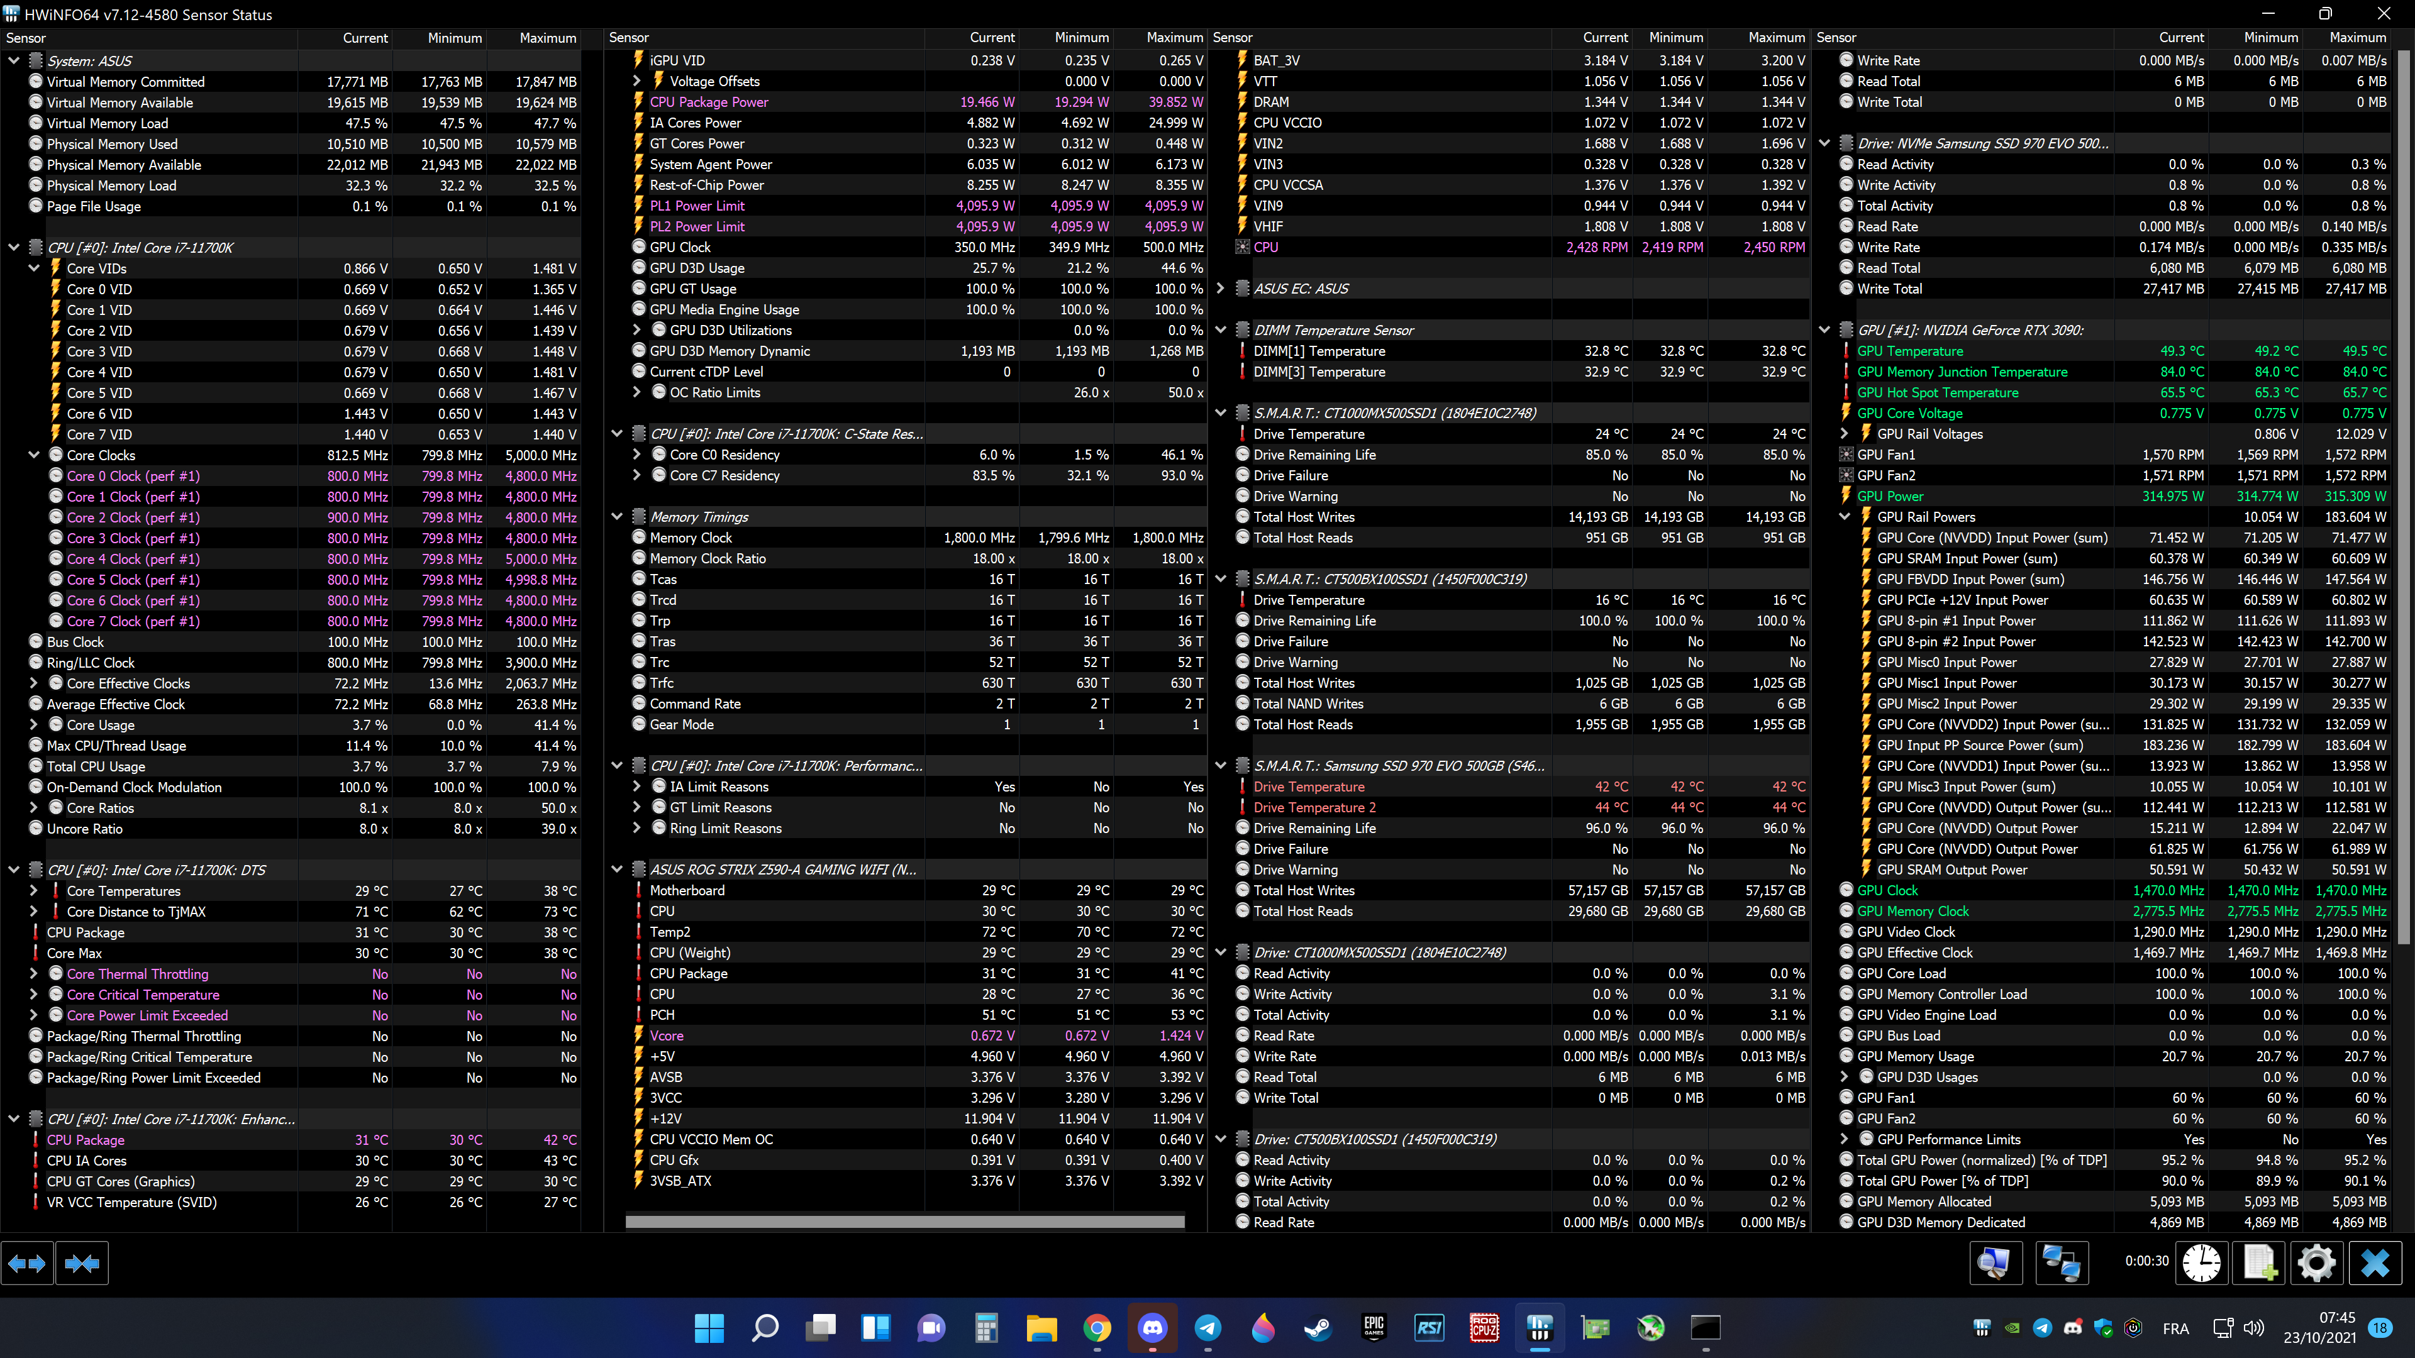Collapse the Core VIDs group
This screenshot has height=1358, width=2415.
[x=34, y=268]
